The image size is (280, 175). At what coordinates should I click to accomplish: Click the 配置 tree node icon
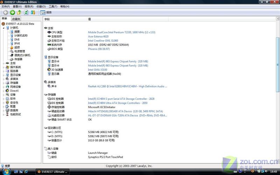click(x=7, y=106)
